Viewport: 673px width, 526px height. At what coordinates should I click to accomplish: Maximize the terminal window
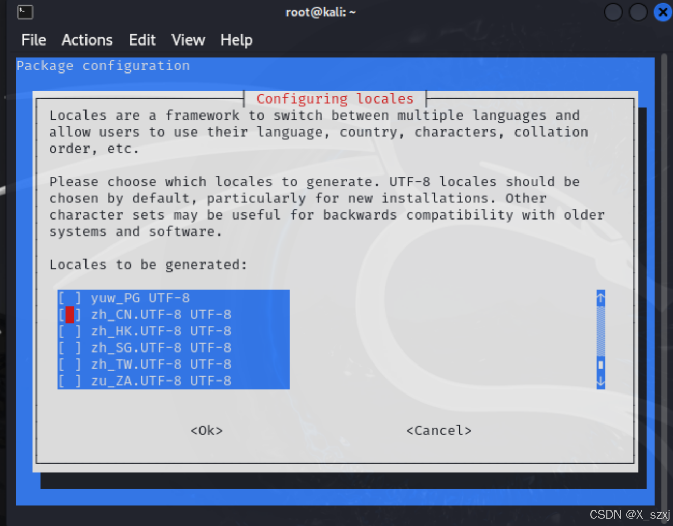point(638,11)
